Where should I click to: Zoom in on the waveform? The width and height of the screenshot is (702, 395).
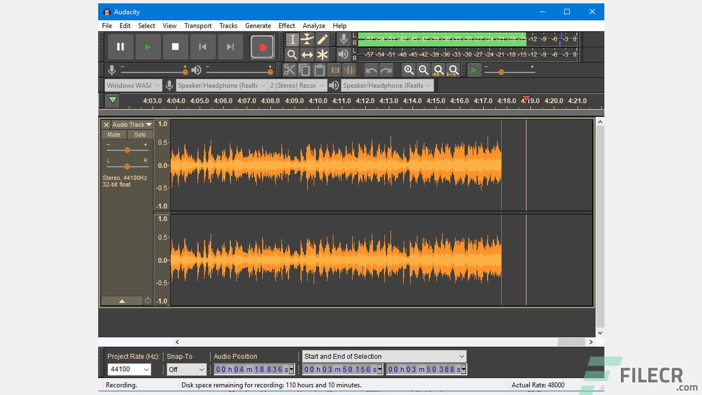click(x=410, y=70)
